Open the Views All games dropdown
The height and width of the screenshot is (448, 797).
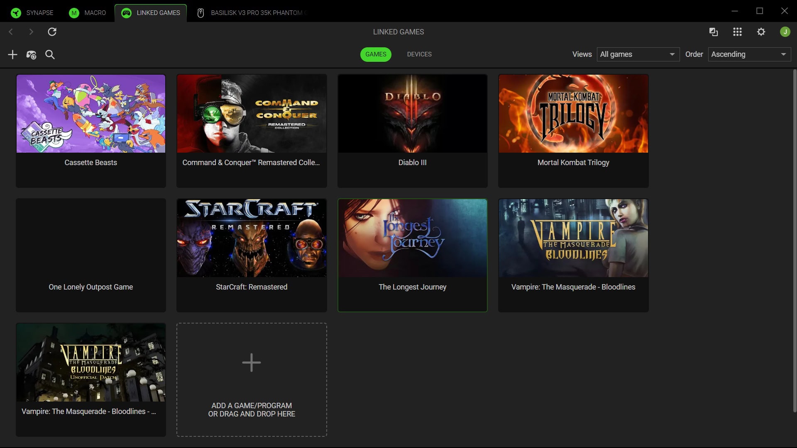click(x=638, y=54)
